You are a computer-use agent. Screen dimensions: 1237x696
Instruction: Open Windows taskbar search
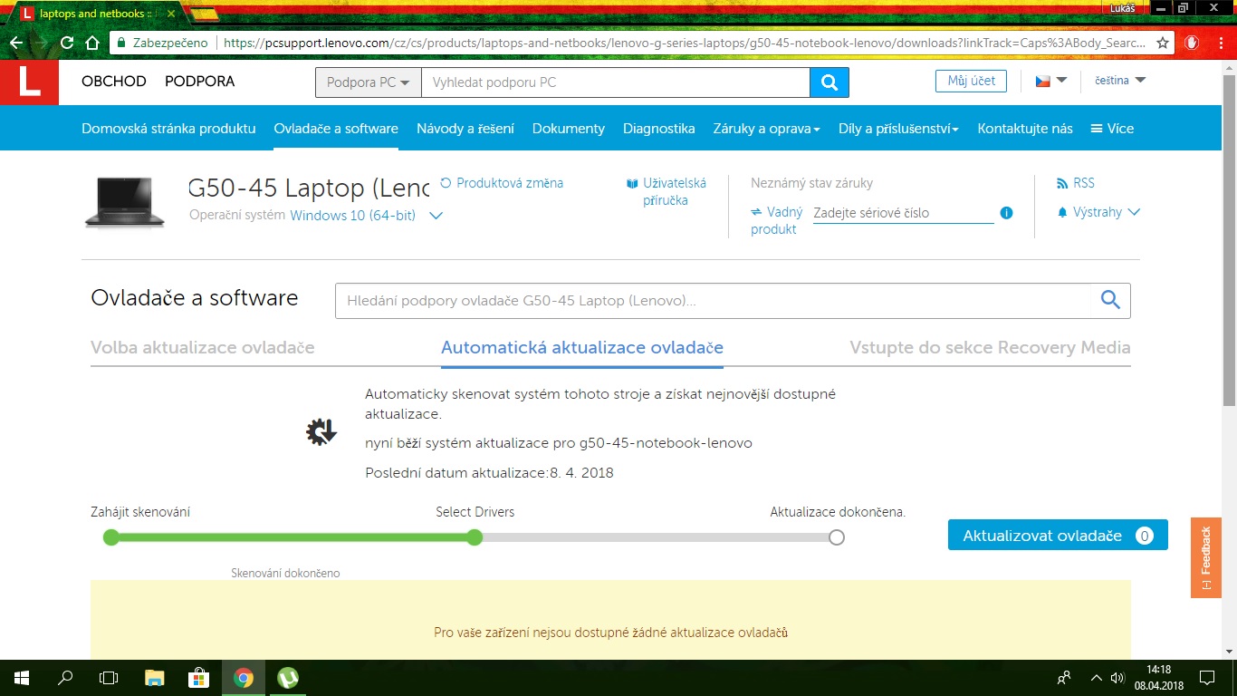tap(65, 678)
